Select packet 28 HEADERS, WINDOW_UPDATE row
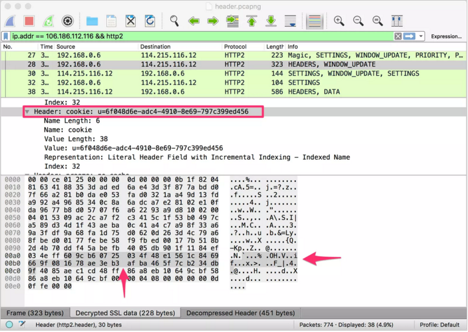 [x=234, y=65]
